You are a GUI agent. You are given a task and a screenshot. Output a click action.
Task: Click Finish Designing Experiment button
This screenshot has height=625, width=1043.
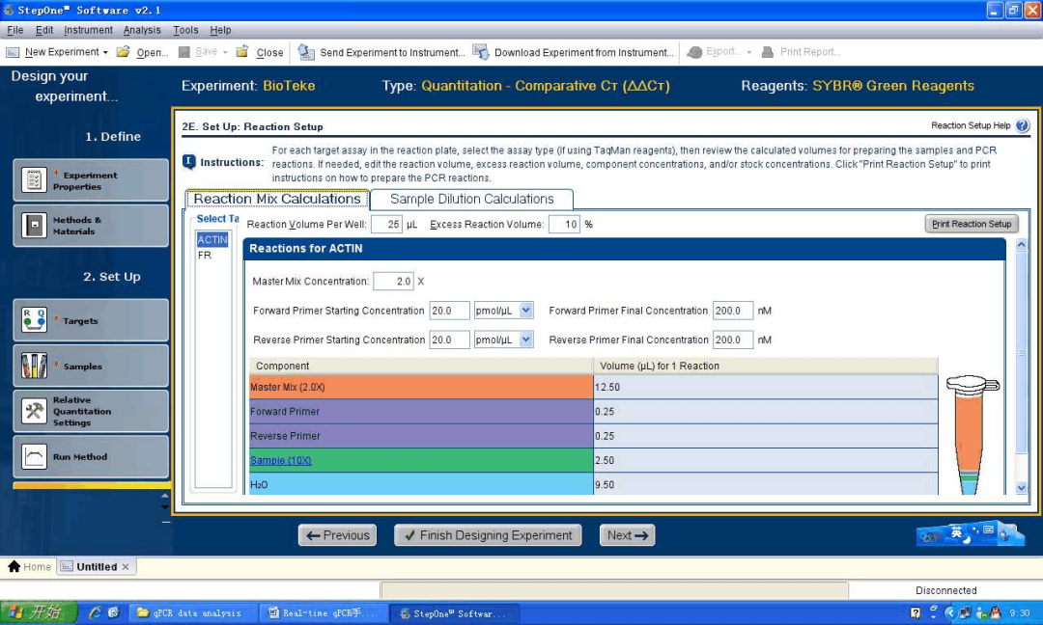click(487, 535)
